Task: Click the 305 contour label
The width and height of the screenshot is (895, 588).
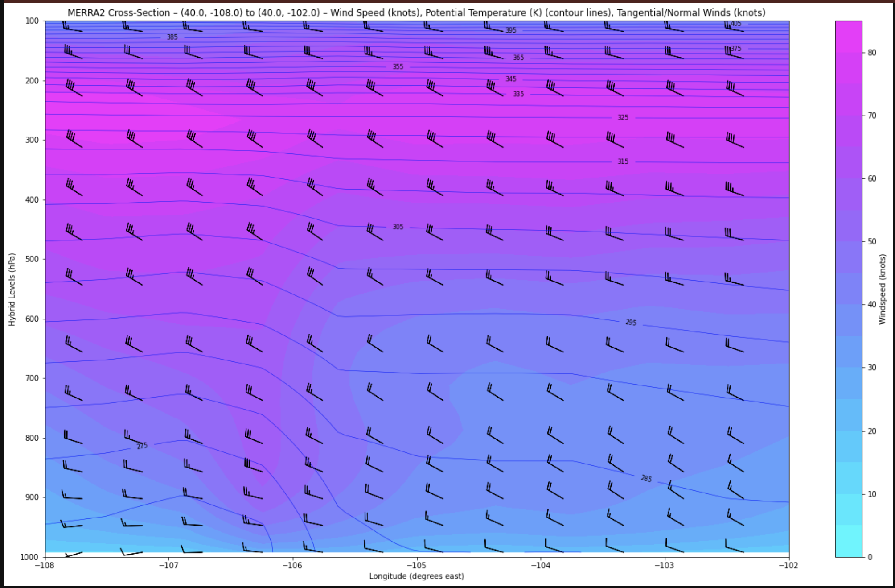Action: click(x=398, y=227)
